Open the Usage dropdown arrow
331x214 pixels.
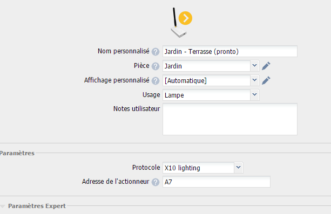(x=255, y=95)
